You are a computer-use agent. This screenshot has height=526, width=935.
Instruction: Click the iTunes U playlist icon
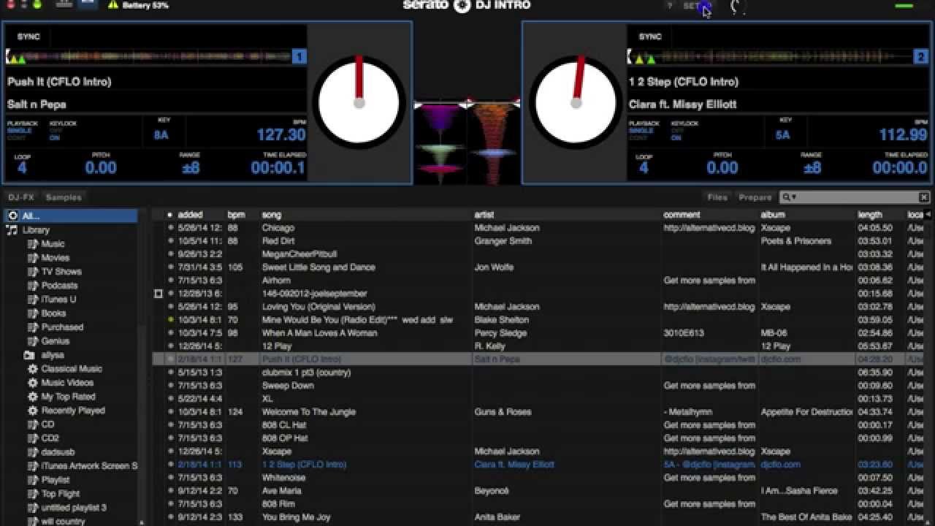pyautogui.click(x=32, y=300)
